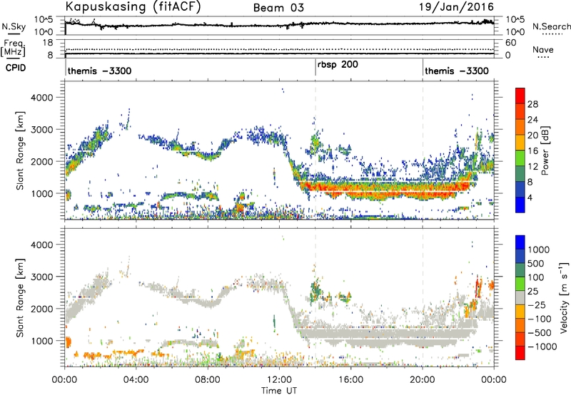Click the orange velocity scatter near 01:00 at low range
Screen dimensions: 571x395
coord(91,355)
